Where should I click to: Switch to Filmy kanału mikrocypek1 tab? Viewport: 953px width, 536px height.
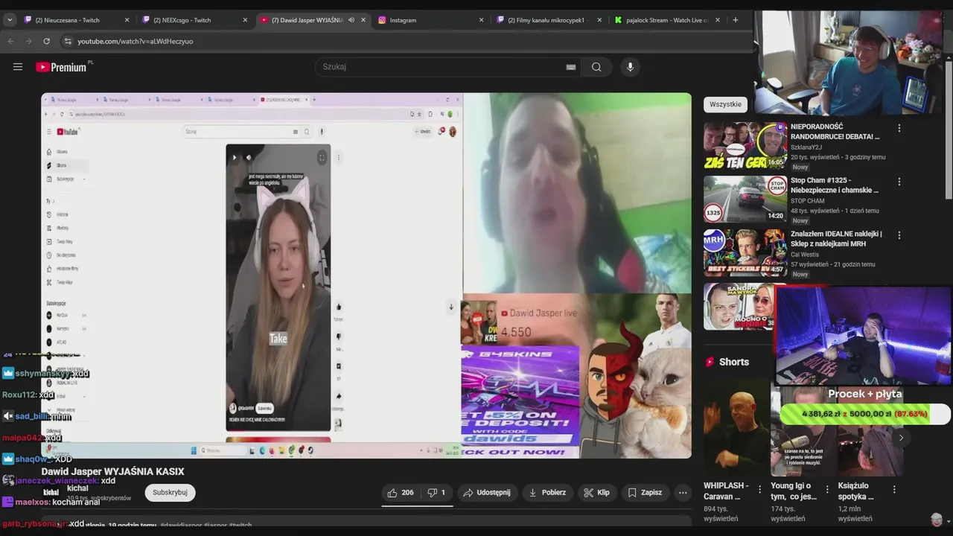coord(549,20)
